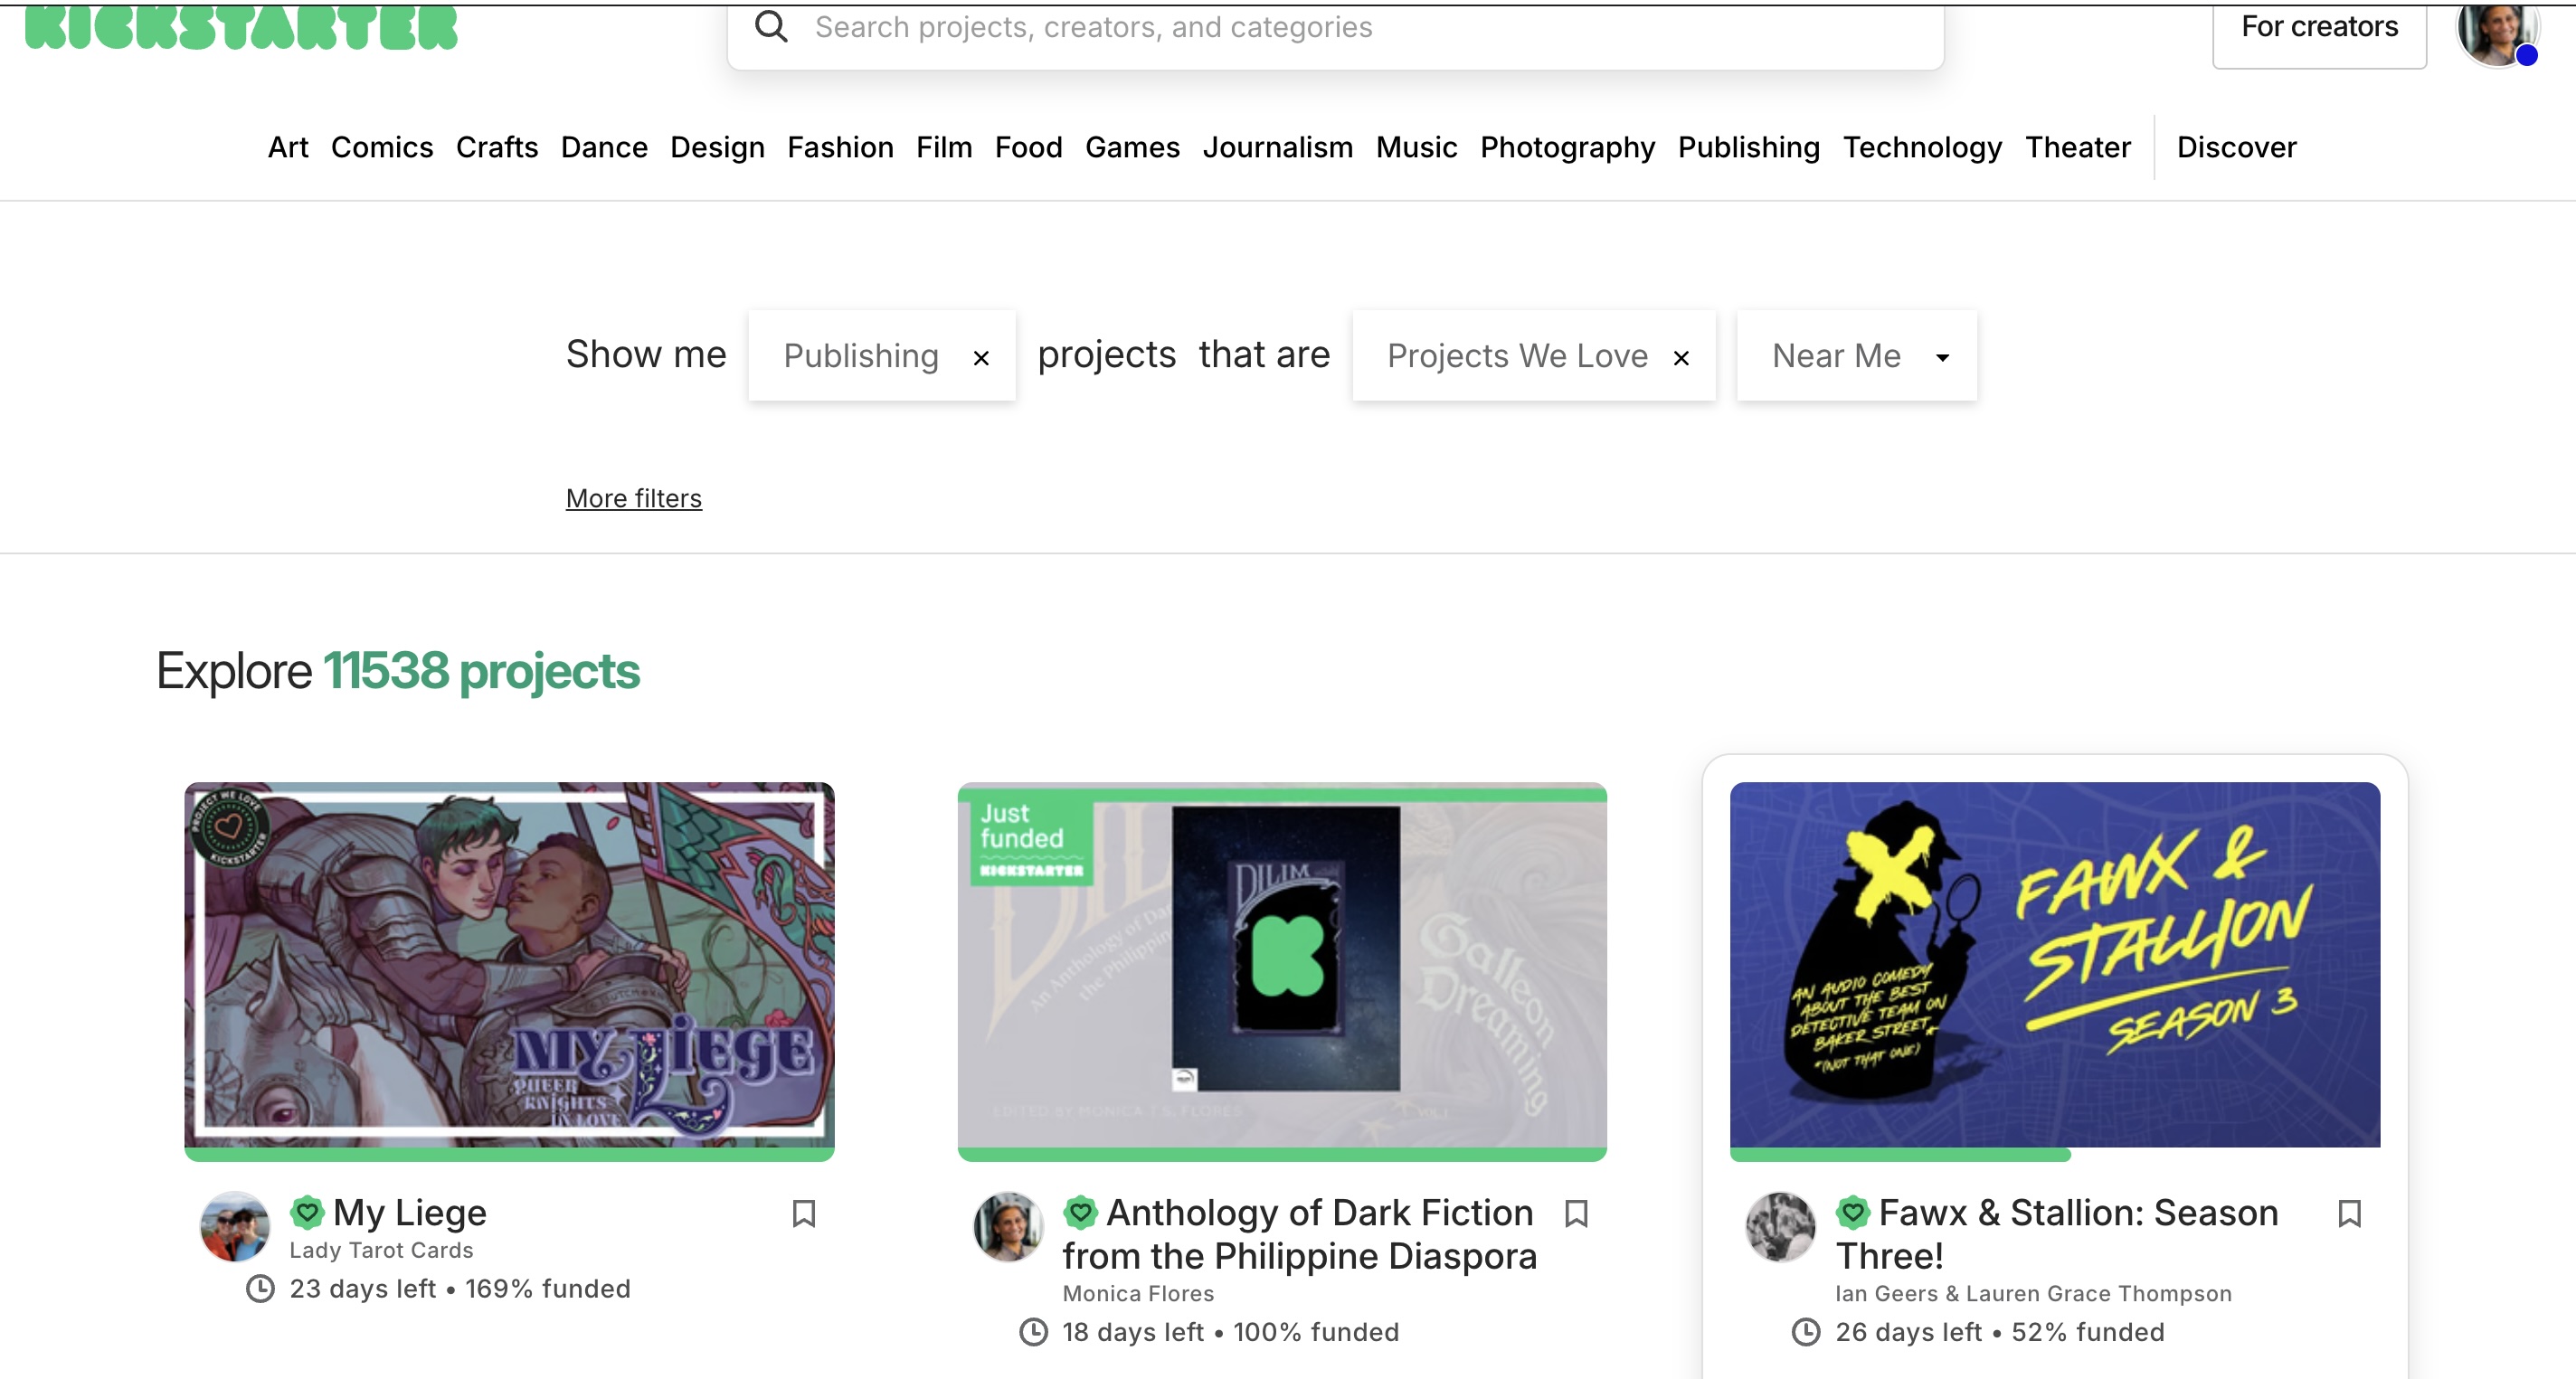
Task: Open the Dilim anthology project thumbnail
Action: tap(1282, 965)
